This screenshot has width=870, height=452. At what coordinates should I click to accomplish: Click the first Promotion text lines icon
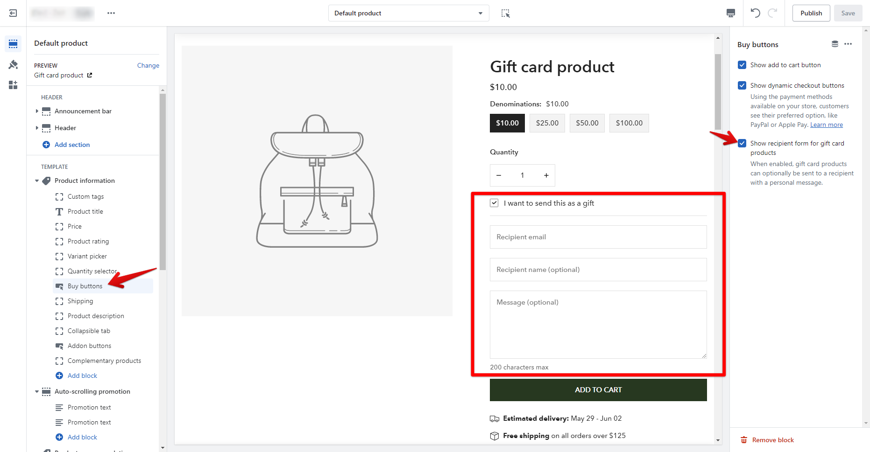point(59,408)
